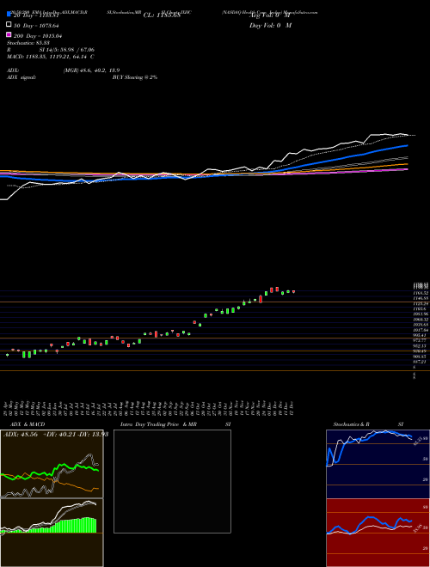This screenshot has width=430, height=567.
Task: Click the blue 20 Day EMA legend swatch
Action: point(9,14)
